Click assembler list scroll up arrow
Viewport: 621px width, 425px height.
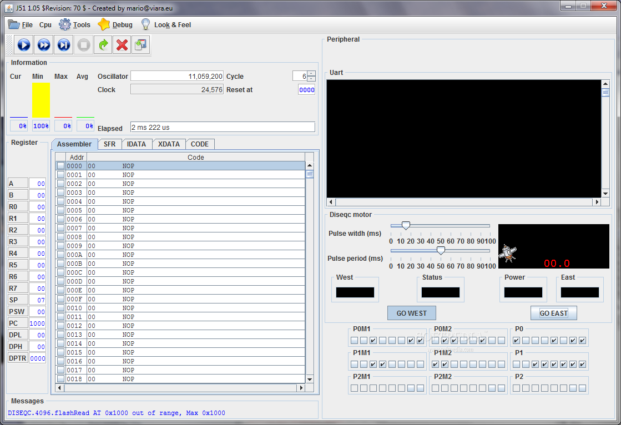pos(310,165)
